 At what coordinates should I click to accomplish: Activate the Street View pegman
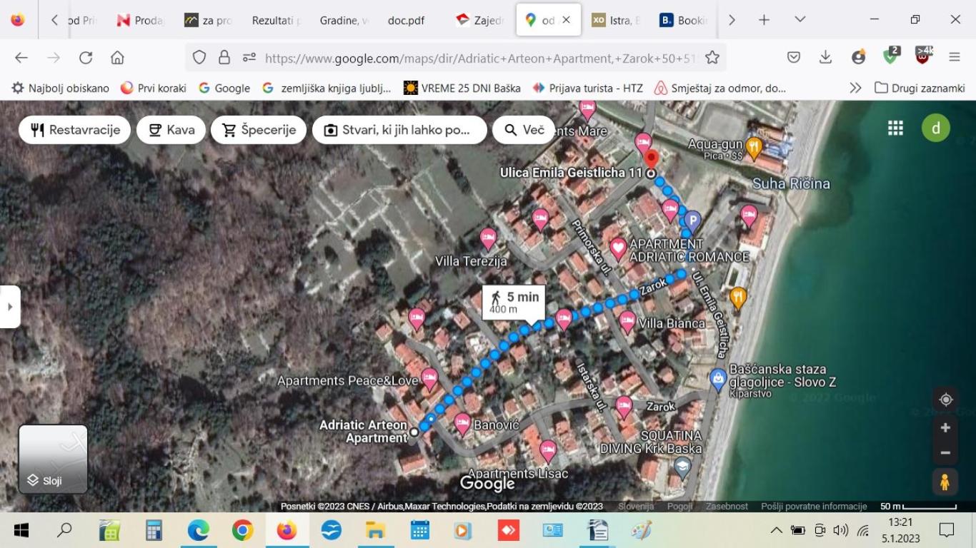[945, 482]
